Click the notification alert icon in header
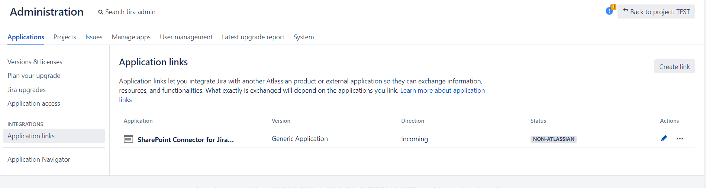The height and width of the screenshot is (188, 706). tap(609, 11)
